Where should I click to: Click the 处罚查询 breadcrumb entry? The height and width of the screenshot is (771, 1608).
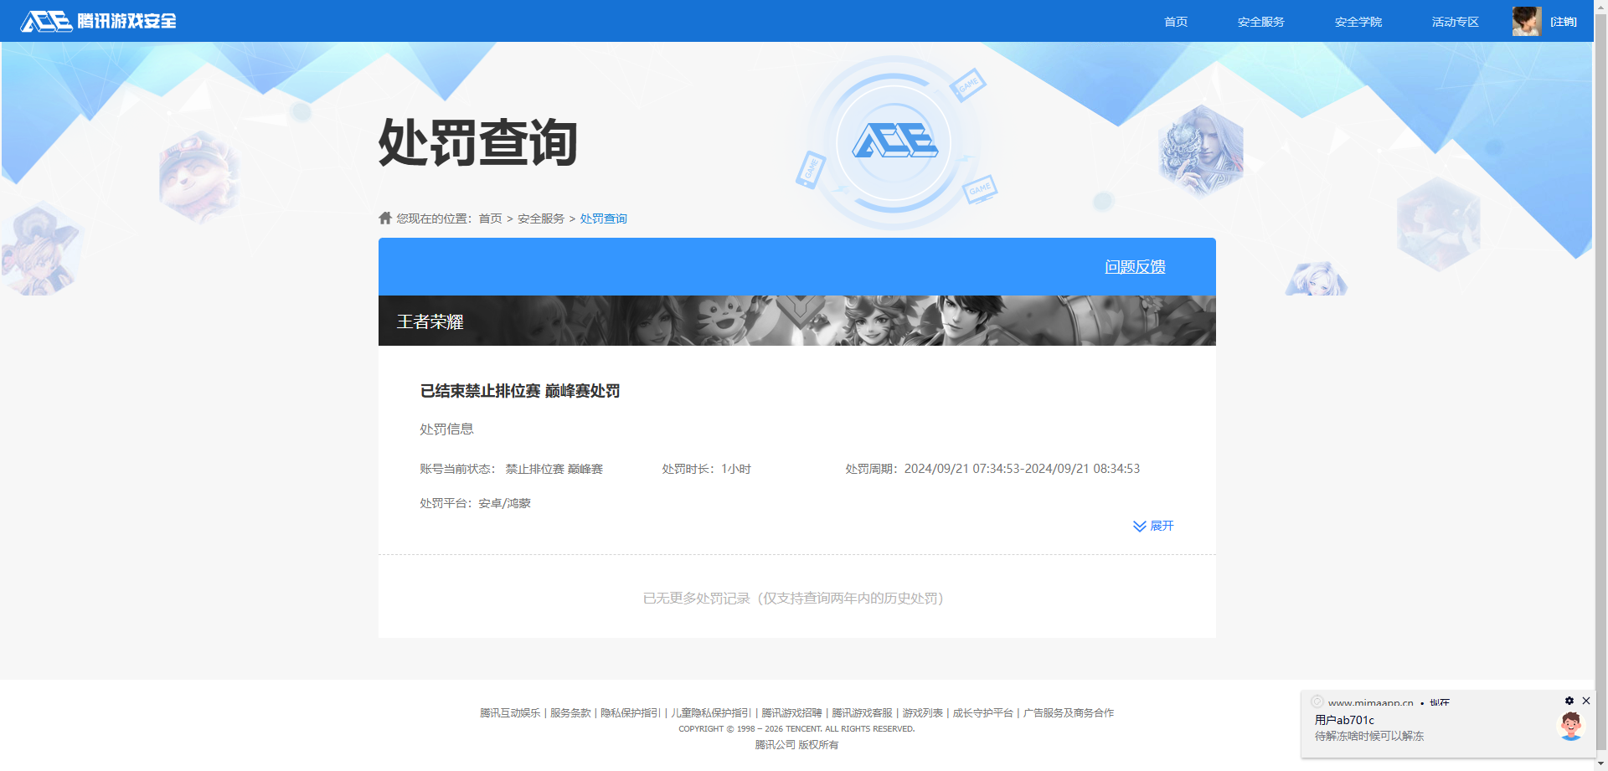603,218
